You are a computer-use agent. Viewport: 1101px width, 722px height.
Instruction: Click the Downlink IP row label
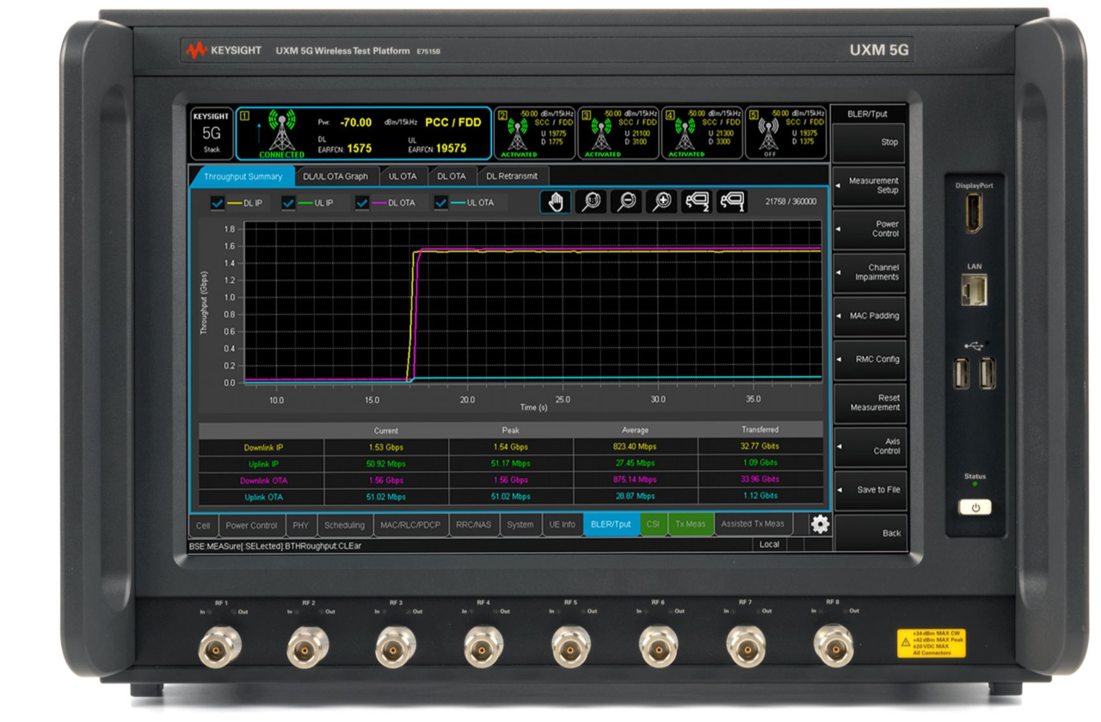pos(261,447)
